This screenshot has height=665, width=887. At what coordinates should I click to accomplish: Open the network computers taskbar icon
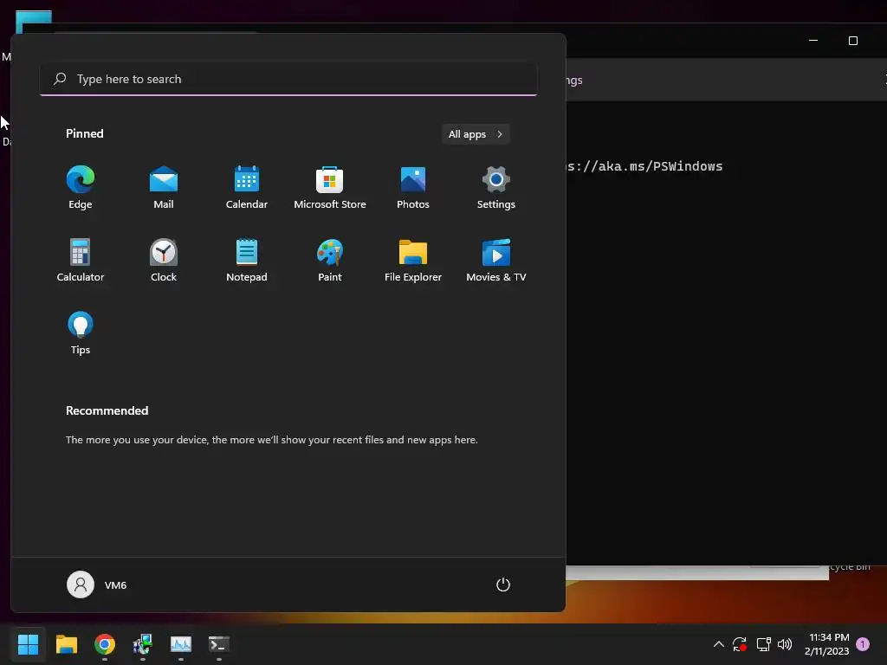143,644
